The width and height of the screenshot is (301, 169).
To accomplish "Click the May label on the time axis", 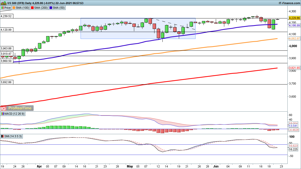I will click(130, 166).
